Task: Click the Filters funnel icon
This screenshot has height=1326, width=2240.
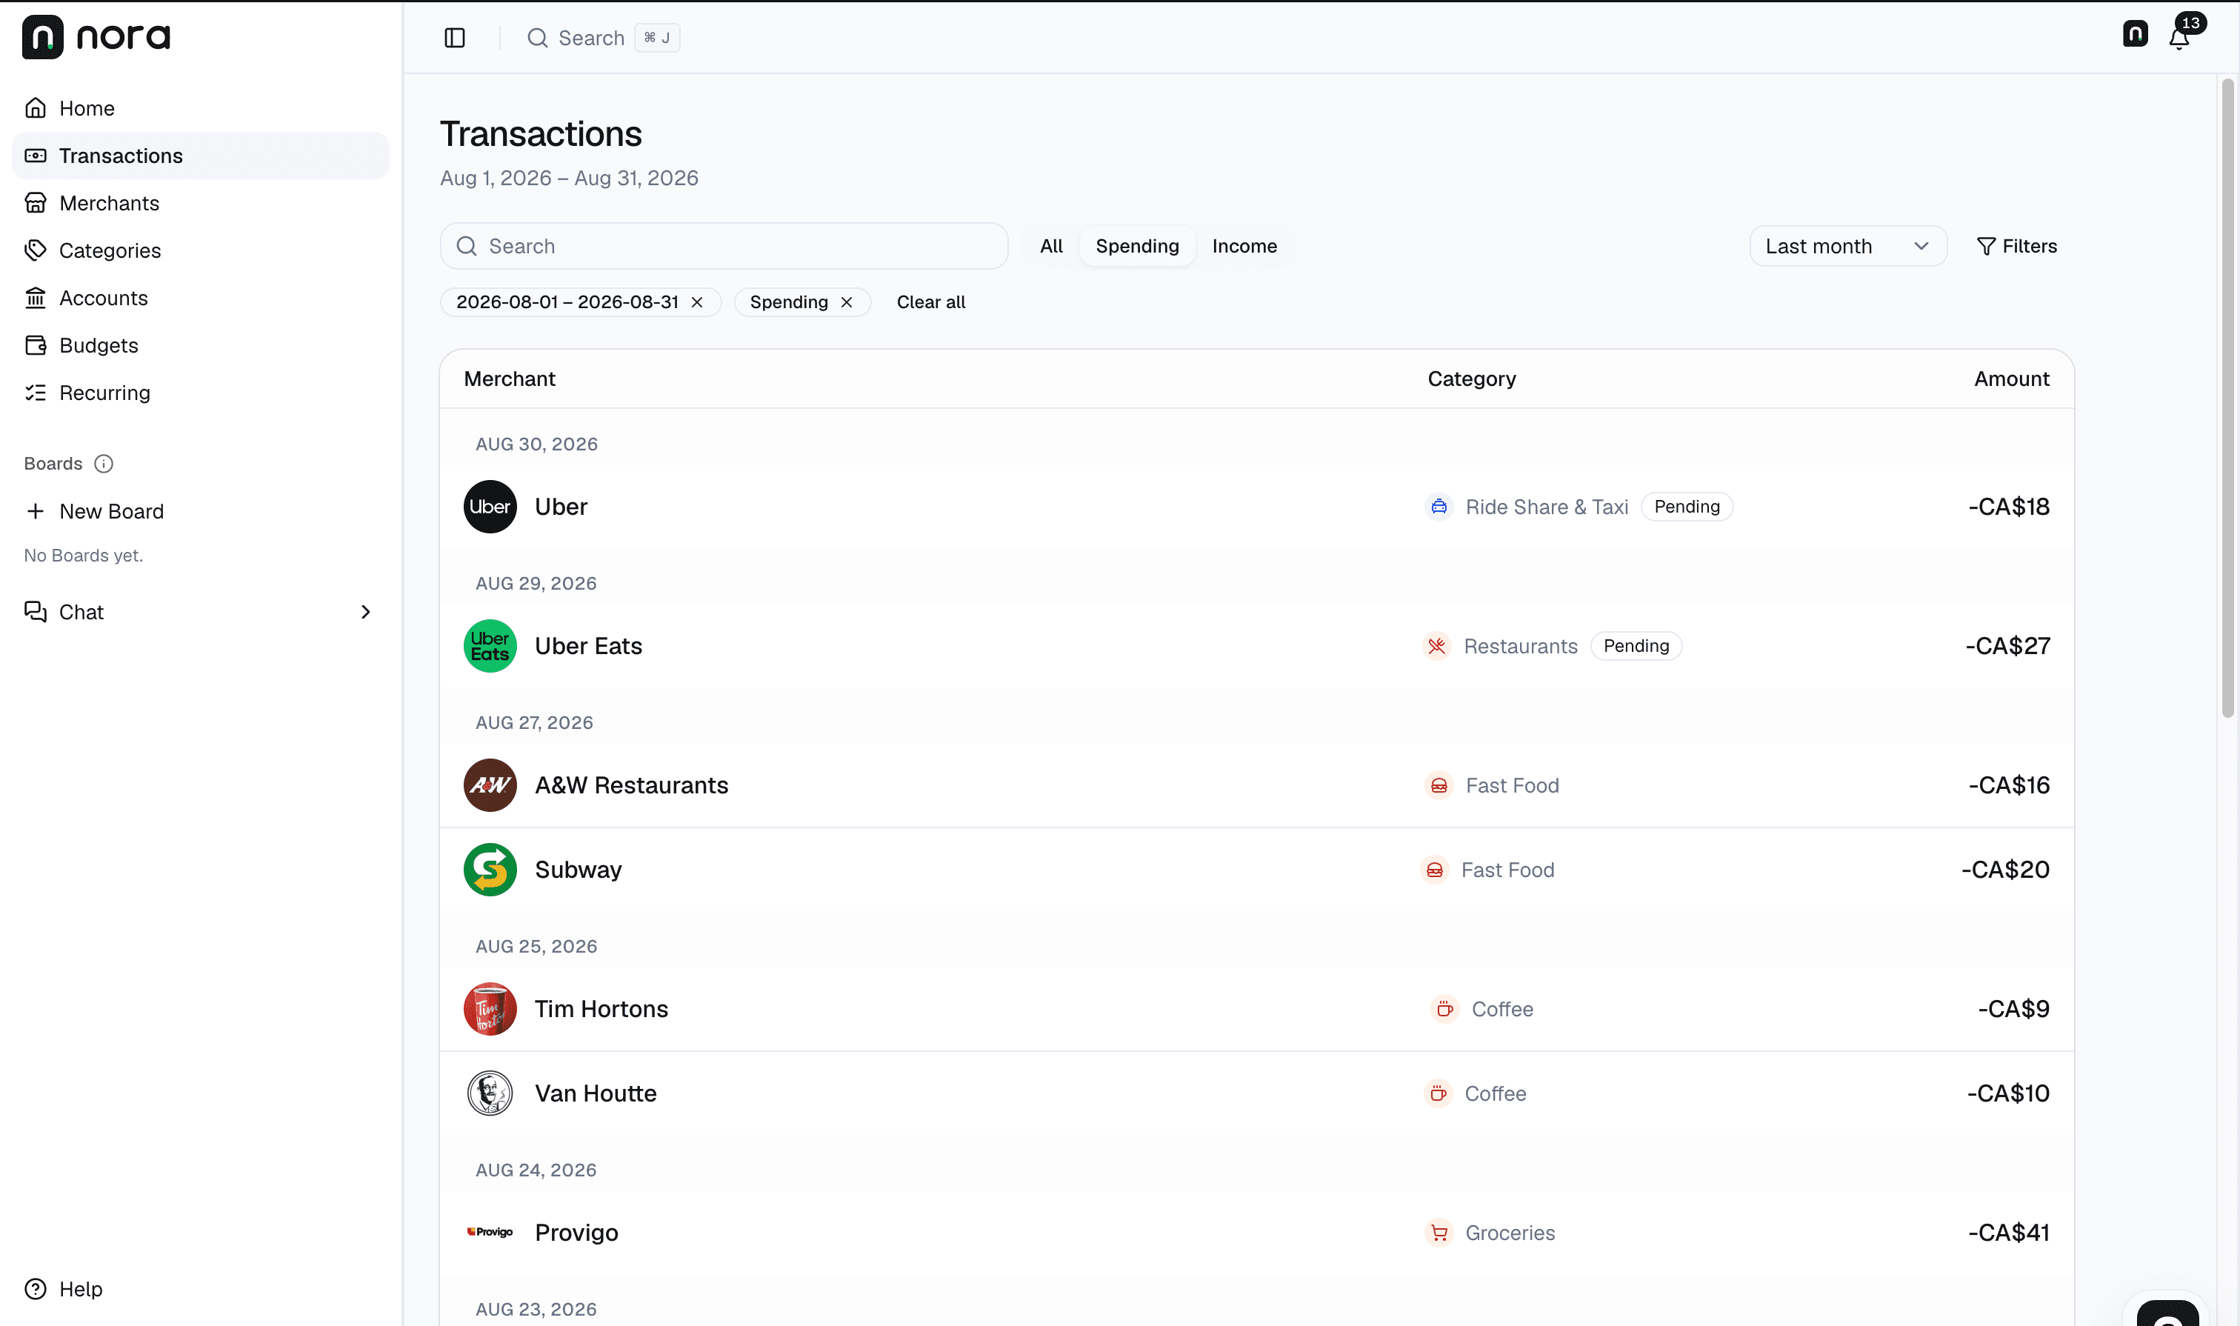Action: [1985, 247]
